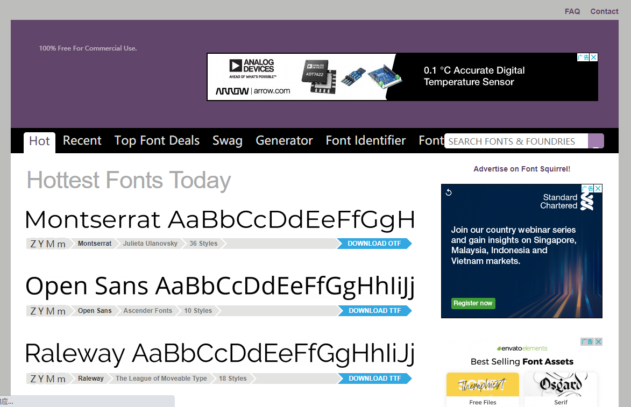Close the Envato Elements ad
The height and width of the screenshot is (407, 631).
tap(598, 341)
